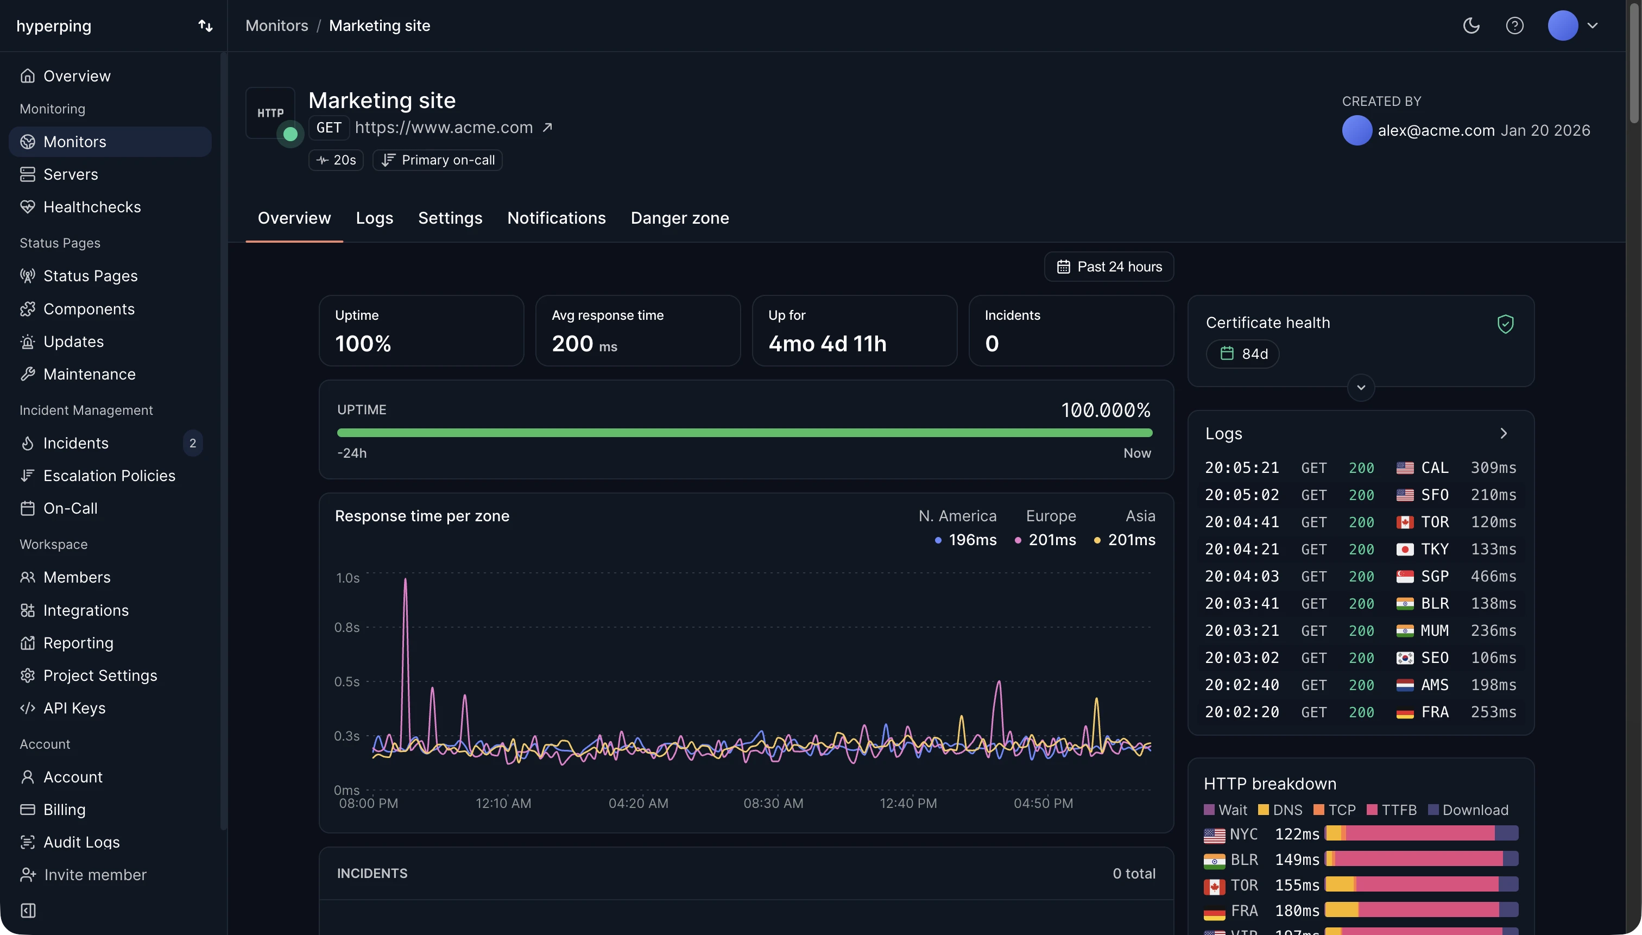1642x935 pixels.
Task: Click alex@acme.com creator name
Action: (x=1437, y=130)
